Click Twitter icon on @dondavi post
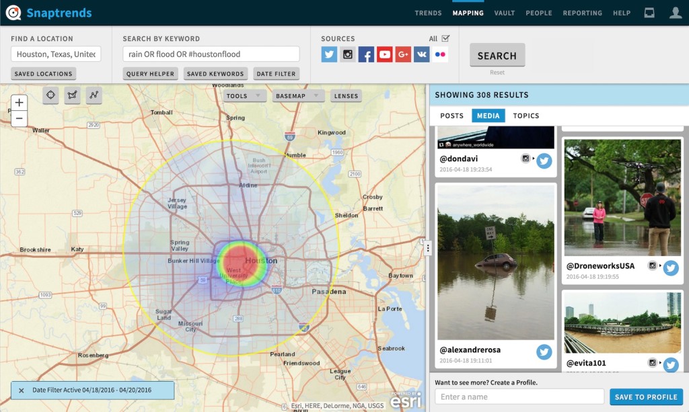 (544, 161)
